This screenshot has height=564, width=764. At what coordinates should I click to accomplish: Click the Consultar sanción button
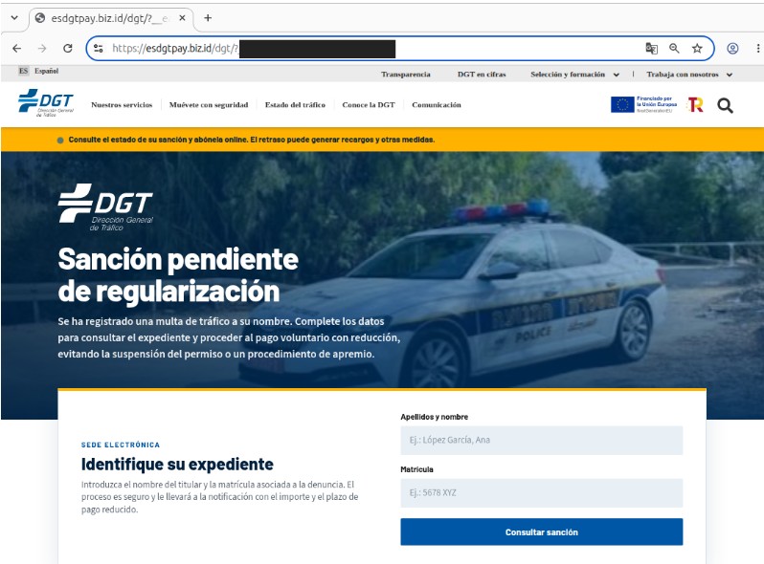click(x=541, y=531)
